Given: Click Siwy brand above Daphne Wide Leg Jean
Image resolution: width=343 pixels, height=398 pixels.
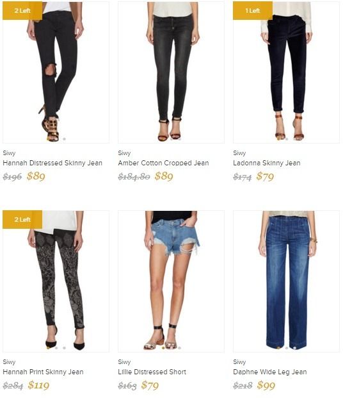Looking at the screenshot, I should click(239, 362).
